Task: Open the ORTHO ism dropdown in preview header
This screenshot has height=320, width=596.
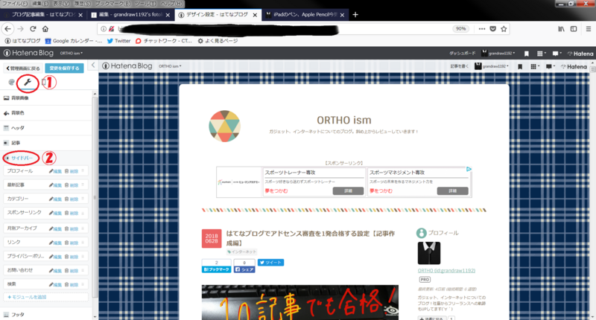Action: pos(170,66)
